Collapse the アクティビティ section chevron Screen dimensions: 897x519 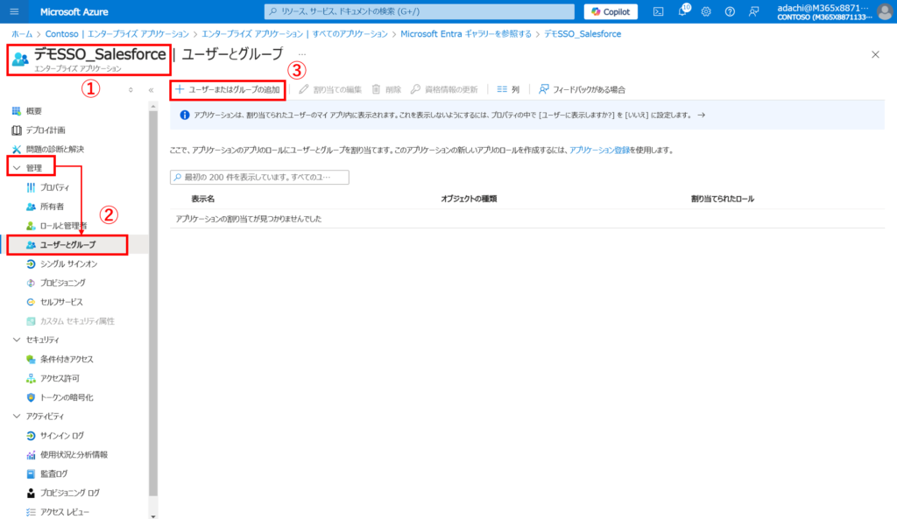(17, 417)
